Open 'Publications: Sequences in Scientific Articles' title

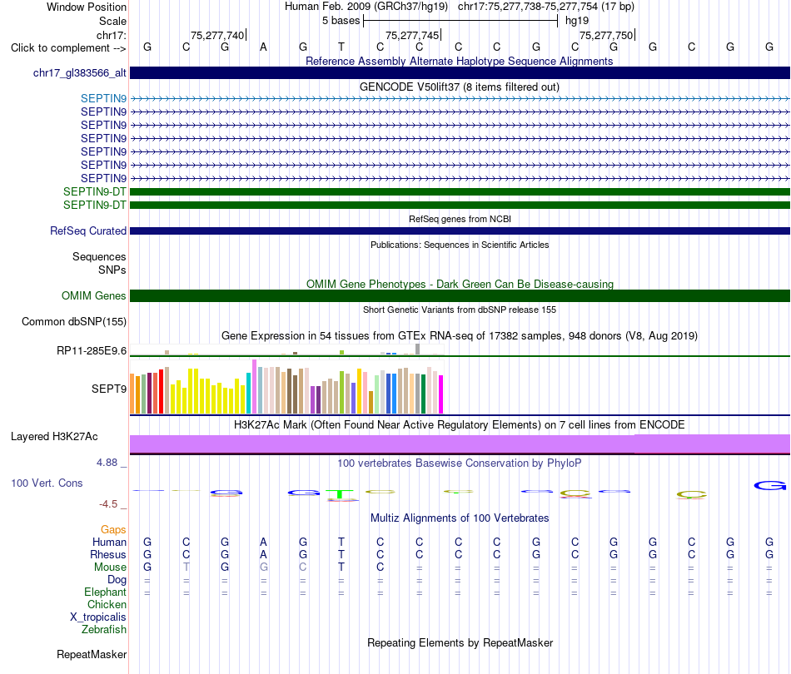[460, 245]
